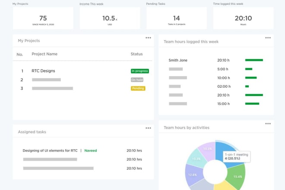Screen dimensions: 285x190
Task: Click the My Projects panel heading
Action: 29,41
